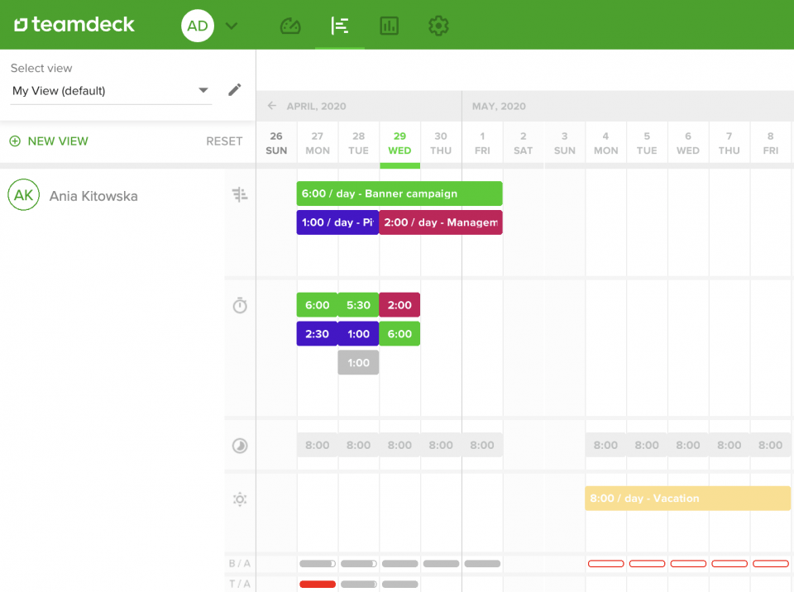Screen dimensions: 794x592
Task: Open the Banner campaign booking bar
Action: pyautogui.click(x=399, y=193)
